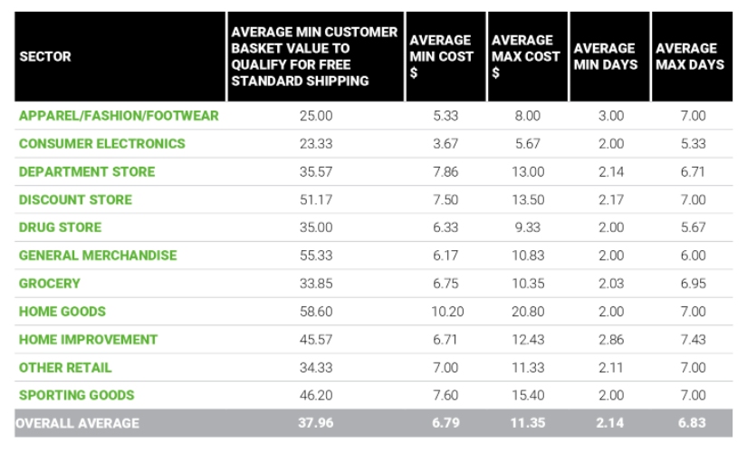Click the SECTOR column header
Viewport: 747px width, 454px height.
tap(45, 56)
